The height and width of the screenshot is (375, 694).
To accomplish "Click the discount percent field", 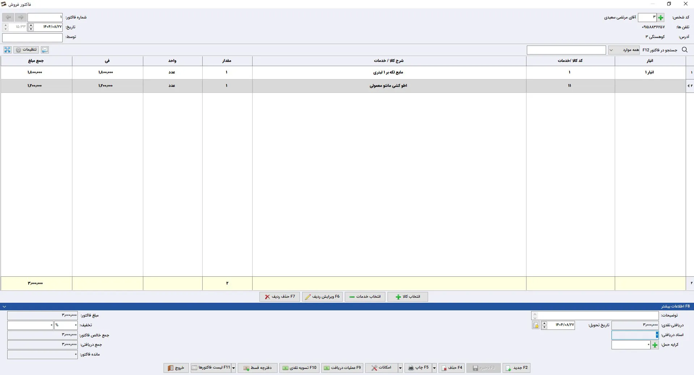I will (66, 325).
